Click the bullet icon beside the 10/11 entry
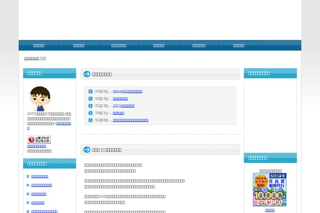Image resolution: width=320 pixels, height=213 pixels. pos(91,113)
